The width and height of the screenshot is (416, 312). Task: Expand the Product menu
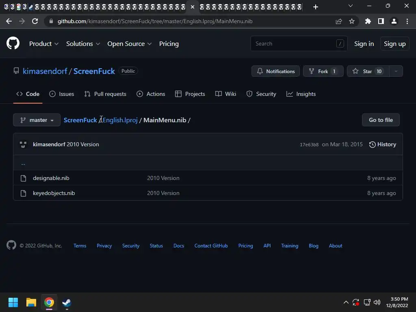pyautogui.click(x=44, y=44)
